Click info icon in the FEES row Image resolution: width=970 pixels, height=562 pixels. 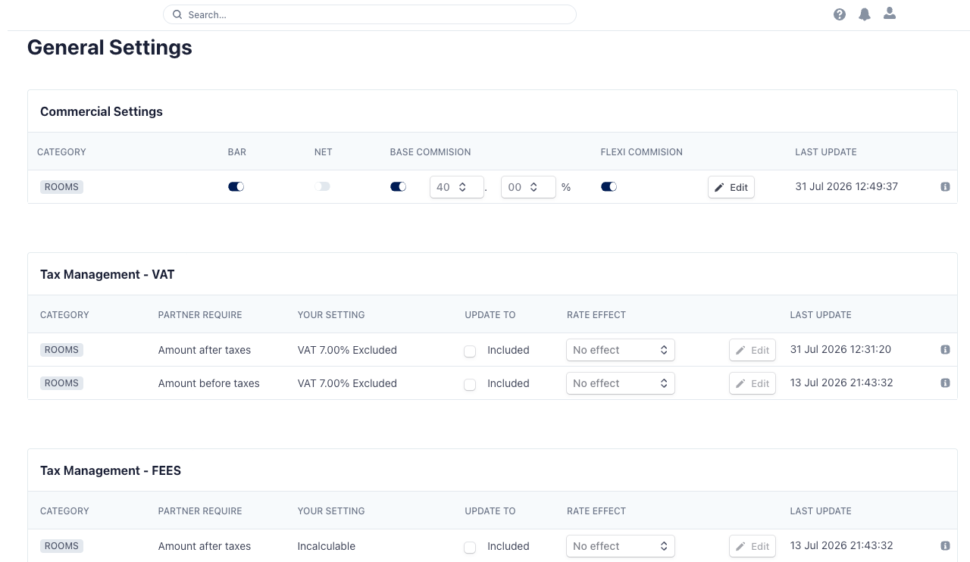click(945, 546)
